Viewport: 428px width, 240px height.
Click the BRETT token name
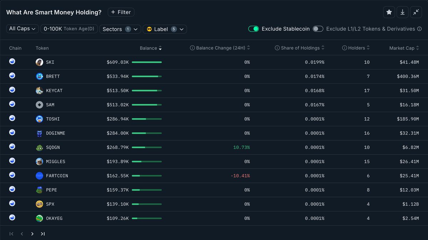(x=53, y=77)
